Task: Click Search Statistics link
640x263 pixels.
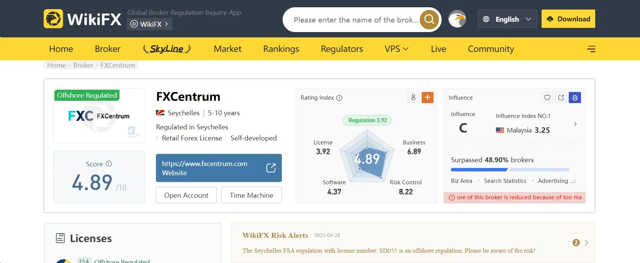Action: pos(505,181)
